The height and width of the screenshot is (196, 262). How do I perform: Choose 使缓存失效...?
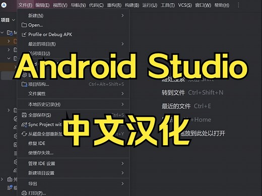[73, 153]
